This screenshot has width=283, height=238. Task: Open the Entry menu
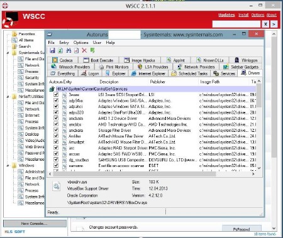point(64,43)
